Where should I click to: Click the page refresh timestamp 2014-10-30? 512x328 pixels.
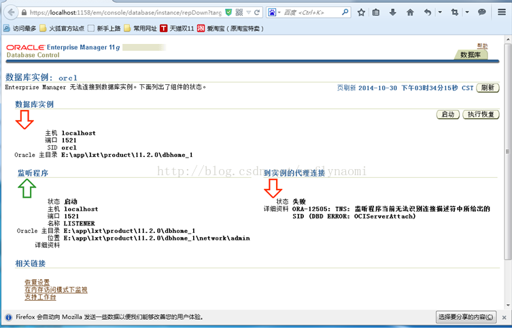tap(377, 88)
